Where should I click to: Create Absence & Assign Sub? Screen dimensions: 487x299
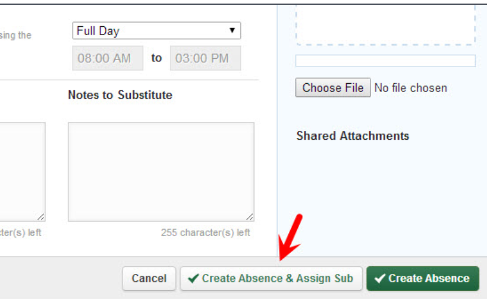click(271, 278)
